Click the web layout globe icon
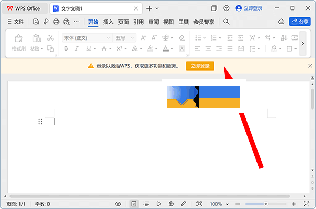The image size is (316, 209). tap(171, 204)
